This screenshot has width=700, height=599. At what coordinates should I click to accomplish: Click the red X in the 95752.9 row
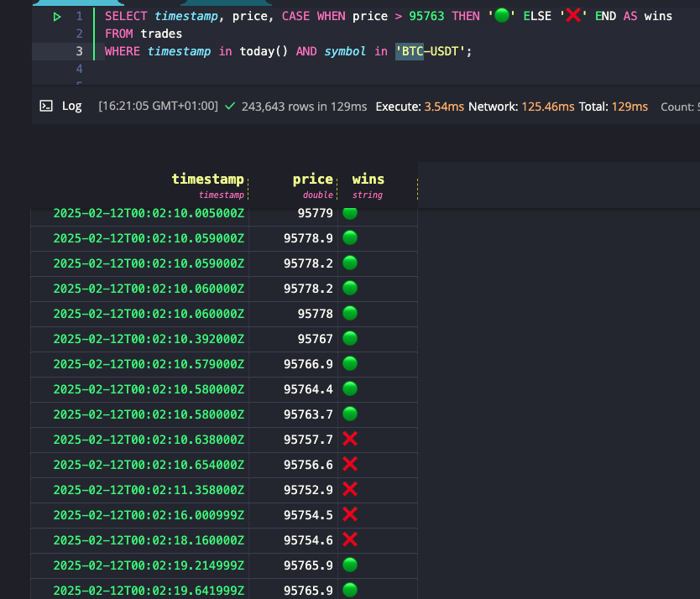tap(350, 490)
